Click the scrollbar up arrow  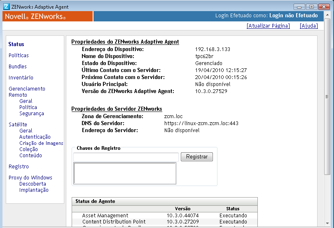pyautogui.click(x=327, y=15)
